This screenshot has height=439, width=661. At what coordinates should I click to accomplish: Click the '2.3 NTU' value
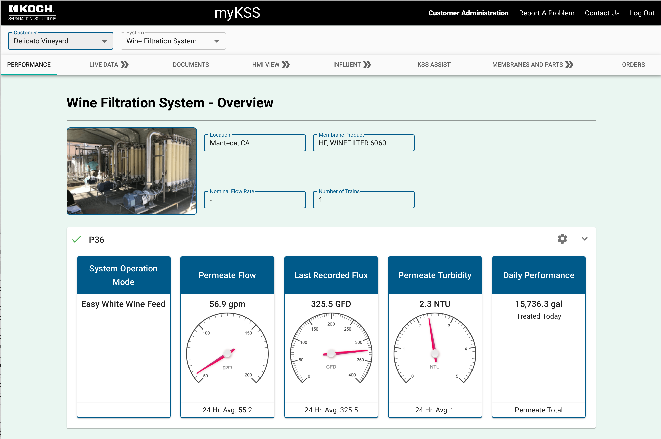pos(435,304)
